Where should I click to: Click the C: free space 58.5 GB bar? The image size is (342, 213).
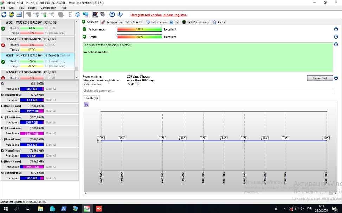click(32, 89)
